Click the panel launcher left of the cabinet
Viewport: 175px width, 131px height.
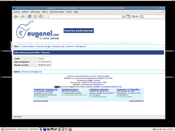[56, 129]
